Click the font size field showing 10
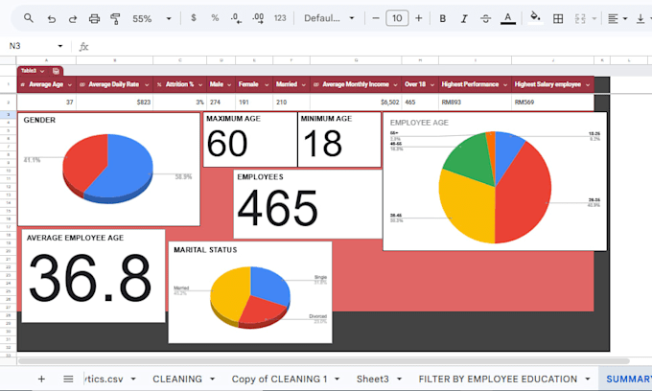The width and height of the screenshot is (652, 391). (x=397, y=18)
